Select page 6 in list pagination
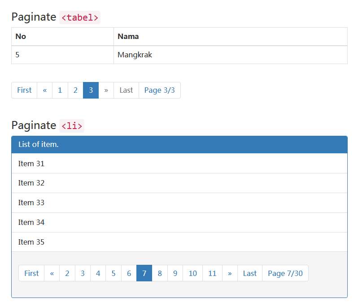Viewport: 358px width, 306px height. pos(128,273)
